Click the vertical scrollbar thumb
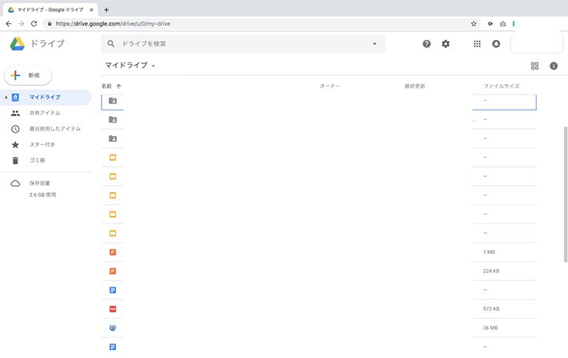Viewport: 568px width, 358px height. point(566,195)
